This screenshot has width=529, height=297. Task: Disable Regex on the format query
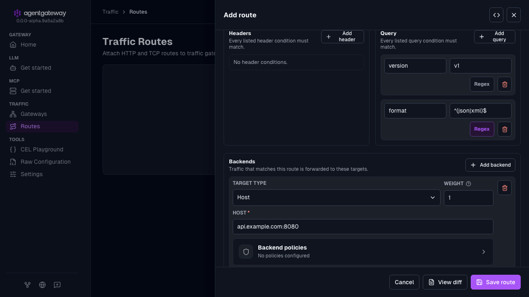(x=482, y=129)
